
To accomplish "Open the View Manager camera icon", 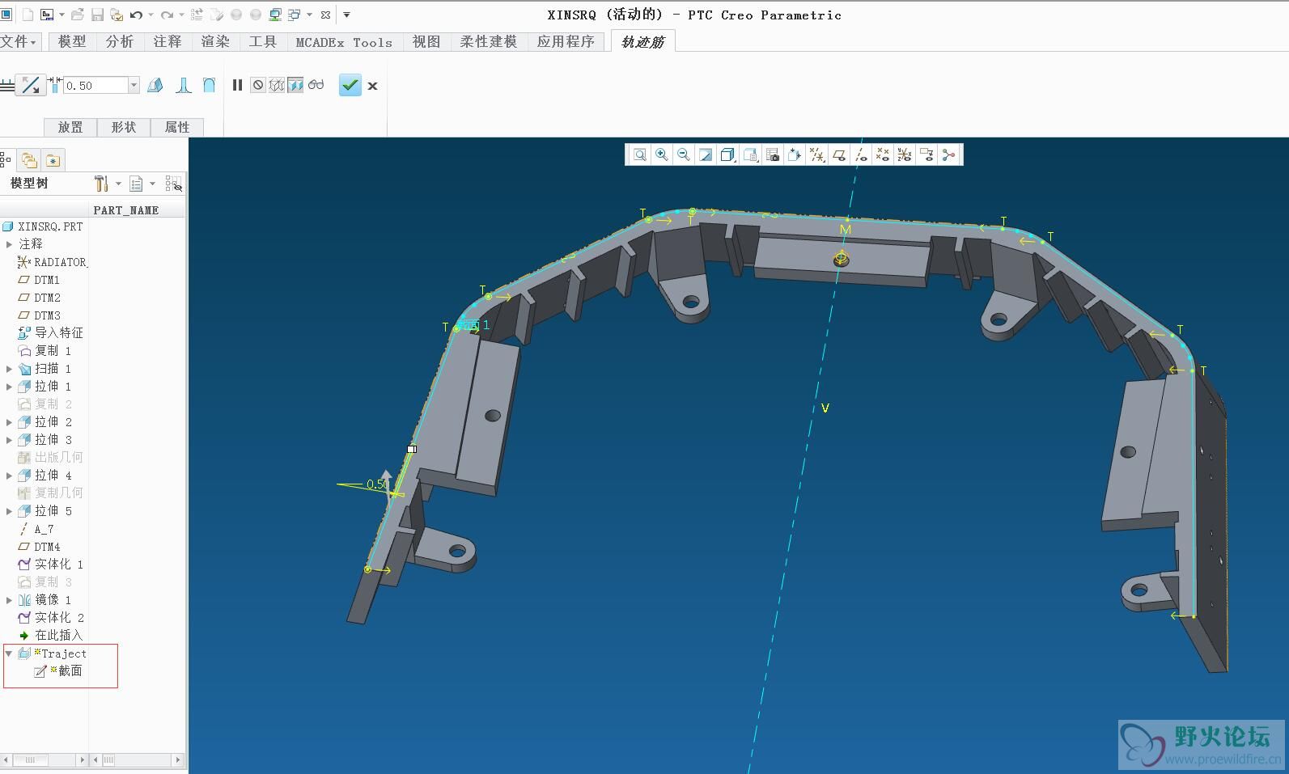I will [772, 154].
